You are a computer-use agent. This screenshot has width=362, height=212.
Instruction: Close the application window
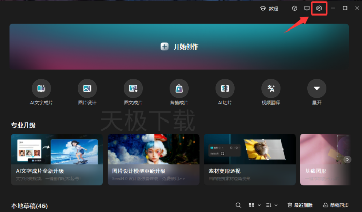(x=357, y=8)
